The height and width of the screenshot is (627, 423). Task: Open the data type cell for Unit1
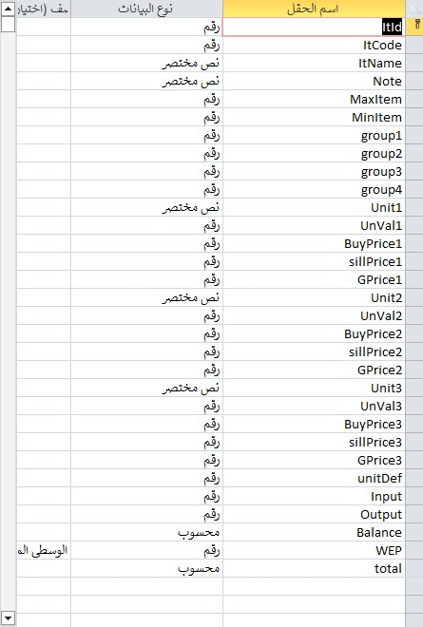pos(147,207)
